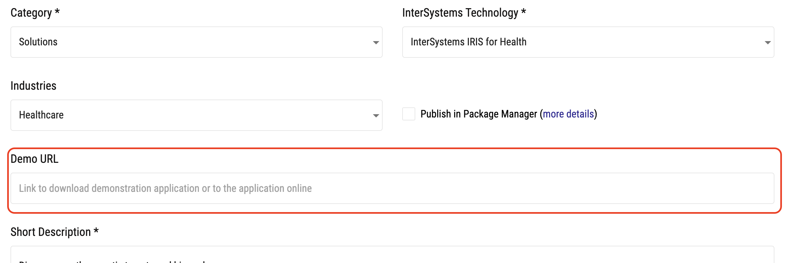Click the Demo URL placeholder text
The image size is (794, 263).
[165, 188]
